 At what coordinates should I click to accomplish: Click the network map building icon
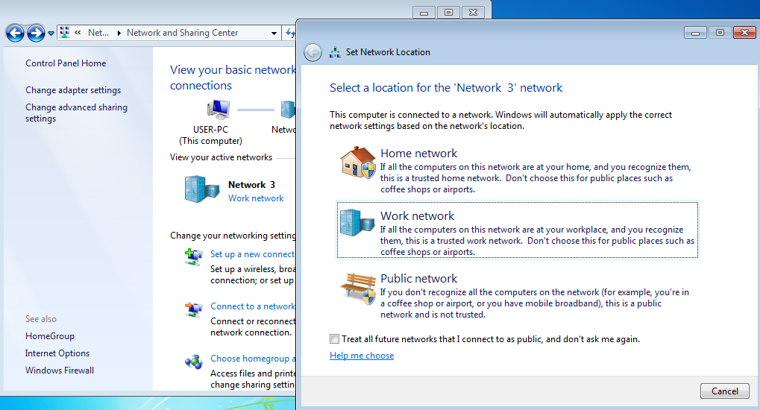pos(288,110)
